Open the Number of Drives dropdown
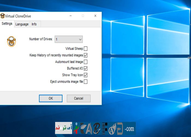Screen dimensions: 191x137 click(69, 39)
